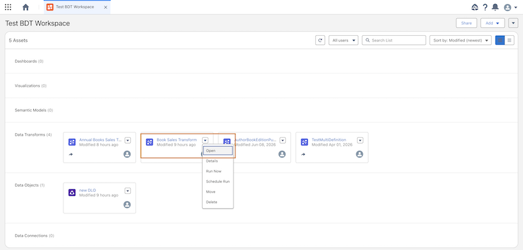
Task: Open the new DLO card action menu
Action: [x=127, y=191]
